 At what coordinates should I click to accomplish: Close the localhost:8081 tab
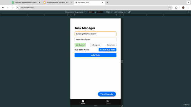[x=103, y=2]
